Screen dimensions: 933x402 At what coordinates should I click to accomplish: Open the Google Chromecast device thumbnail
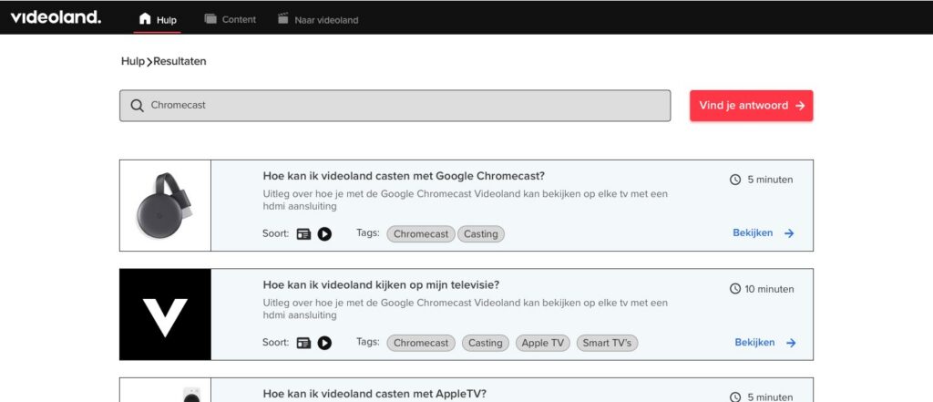pyautogui.click(x=166, y=205)
